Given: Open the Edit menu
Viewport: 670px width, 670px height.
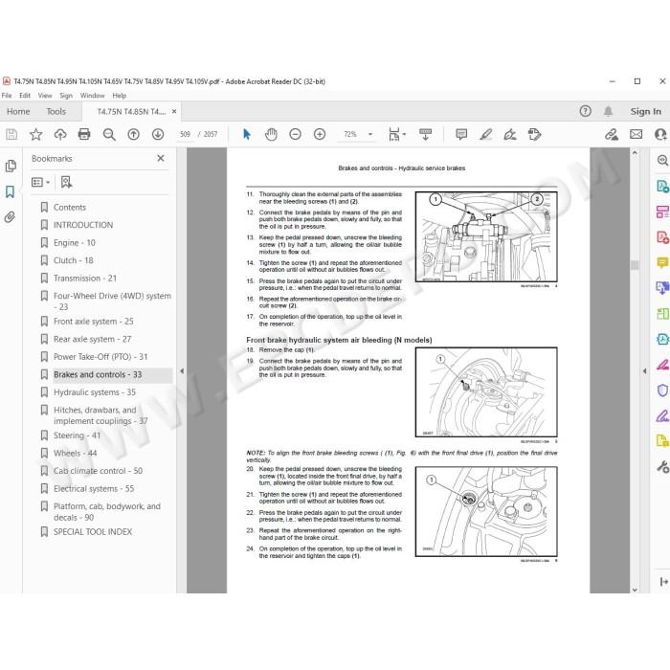Looking at the screenshot, I should click(25, 96).
